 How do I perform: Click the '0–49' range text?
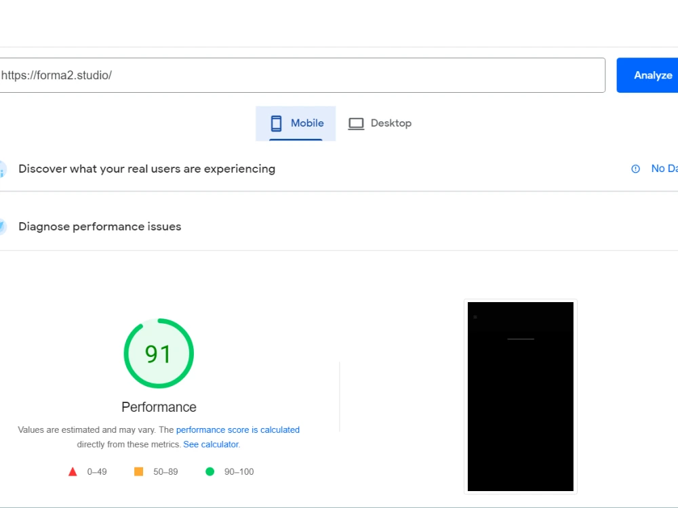pyautogui.click(x=97, y=471)
